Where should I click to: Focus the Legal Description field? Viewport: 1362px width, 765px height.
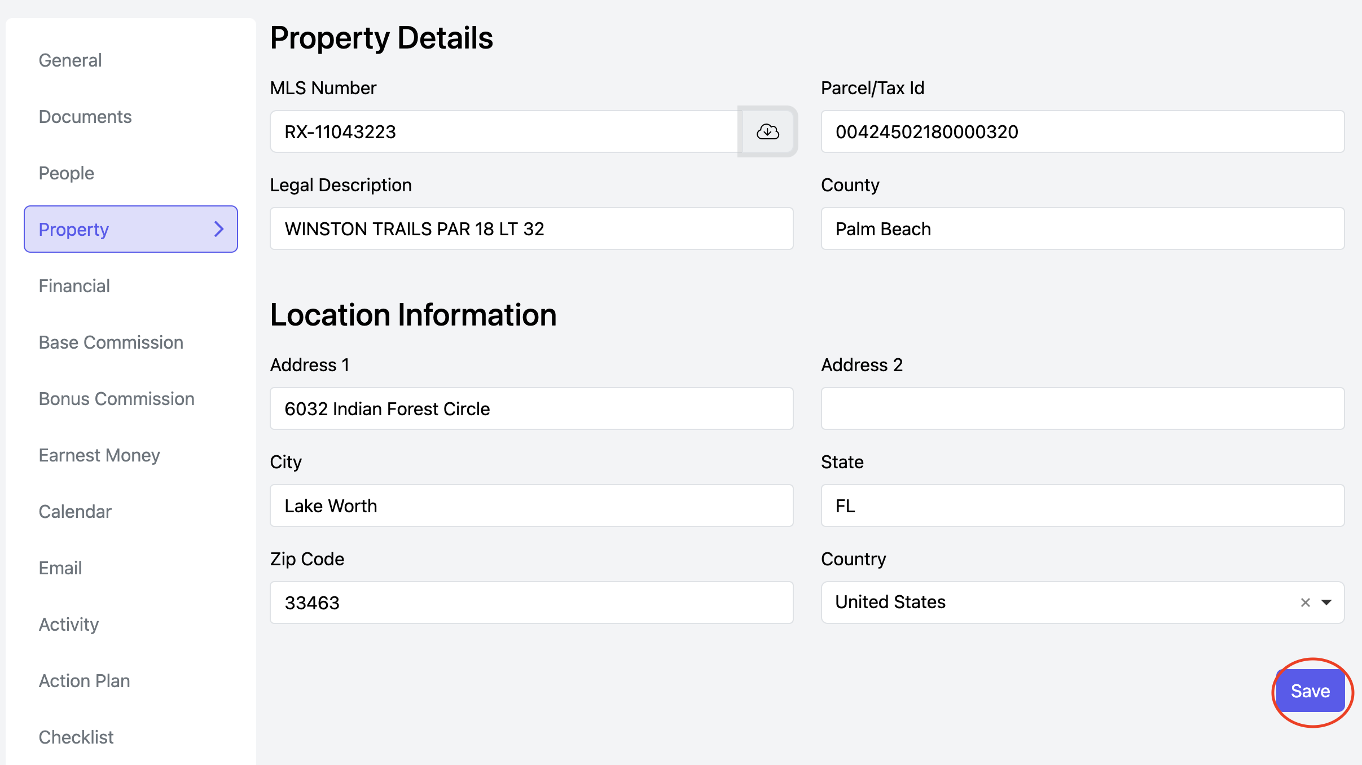(x=531, y=228)
